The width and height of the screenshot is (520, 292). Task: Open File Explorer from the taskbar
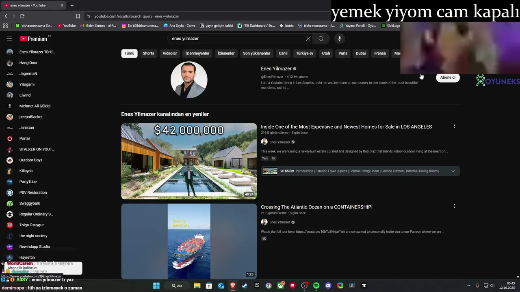197,286
